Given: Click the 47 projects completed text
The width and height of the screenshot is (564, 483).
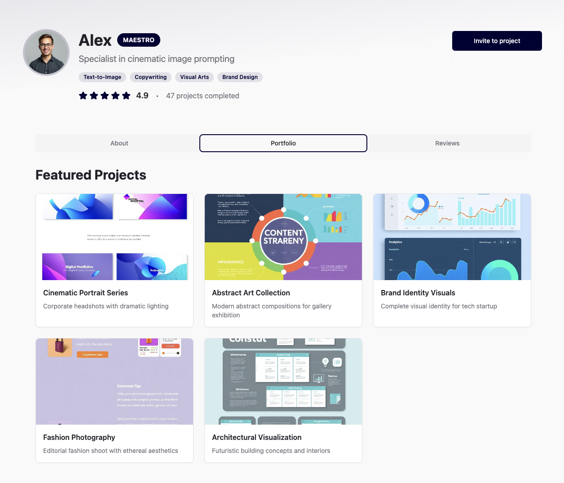Looking at the screenshot, I should click(x=203, y=96).
